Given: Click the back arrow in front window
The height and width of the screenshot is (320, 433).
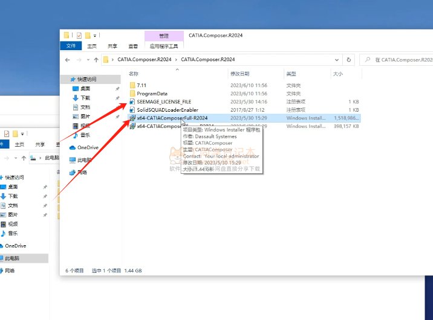Looking at the screenshot, I should click(68, 60).
